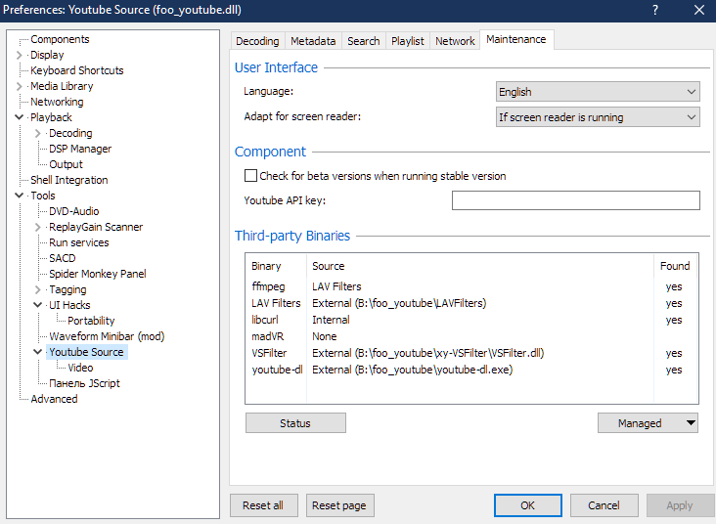Viewport: 716px width, 524px height.
Task: Open the Language dropdown
Action: 598,92
